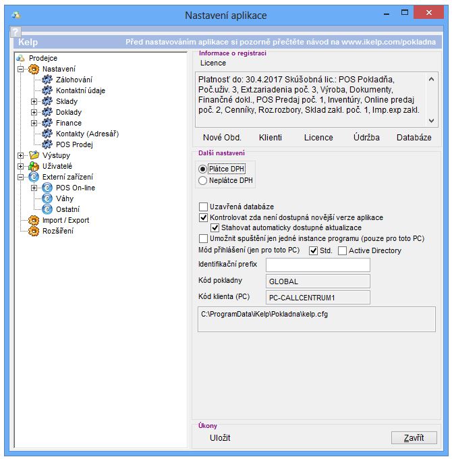Click Uložit to save settings
Screen dimensions: 452x459
point(220,438)
